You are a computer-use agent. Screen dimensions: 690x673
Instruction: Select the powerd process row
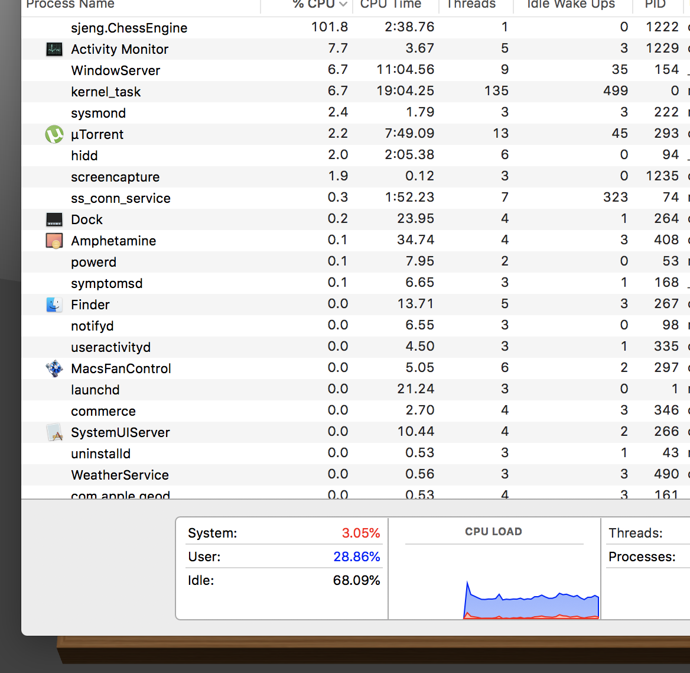pos(356,261)
